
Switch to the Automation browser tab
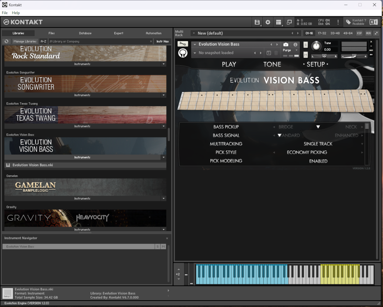tap(154, 33)
